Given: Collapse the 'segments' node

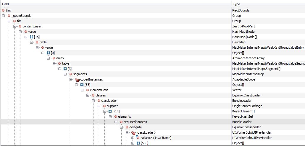Looking at the screenshot, I should tap(65, 74).
